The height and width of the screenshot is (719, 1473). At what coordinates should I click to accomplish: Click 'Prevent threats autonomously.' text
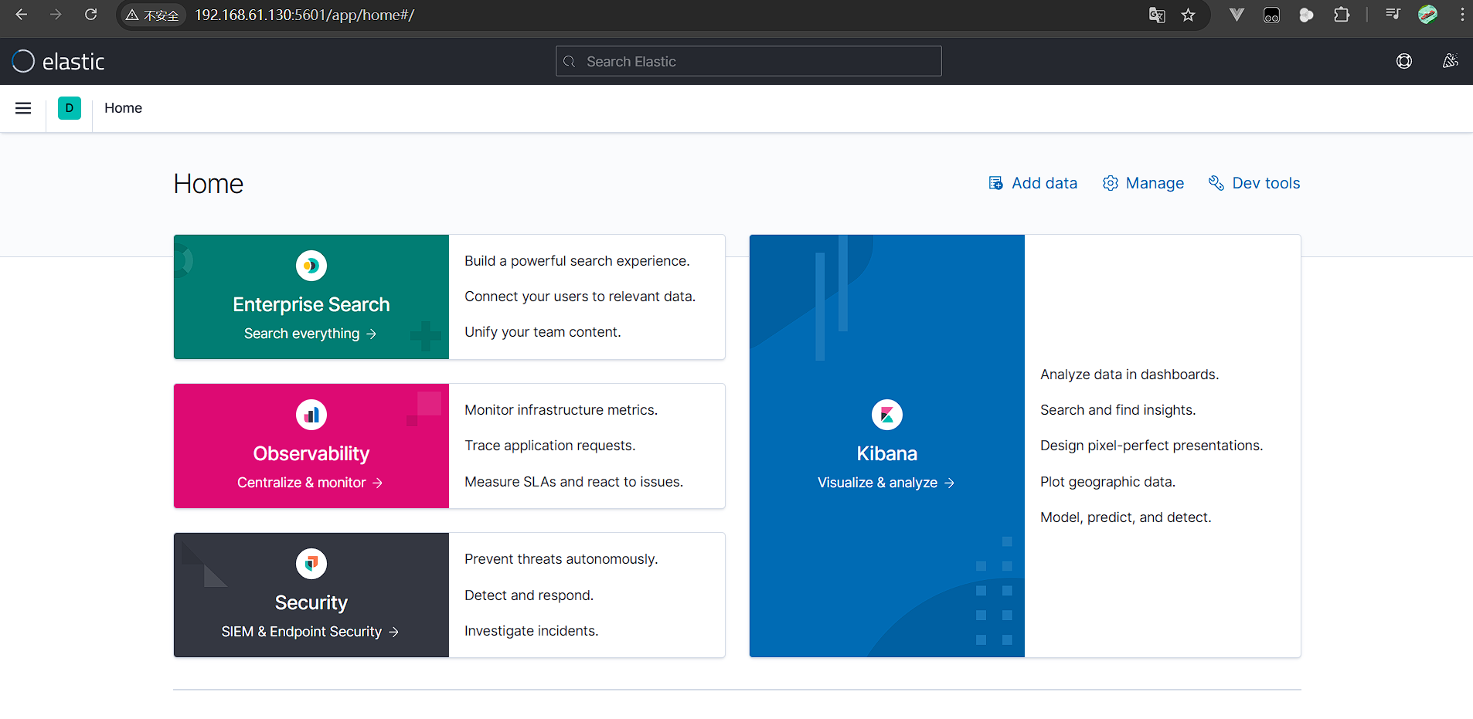[561, 559]
